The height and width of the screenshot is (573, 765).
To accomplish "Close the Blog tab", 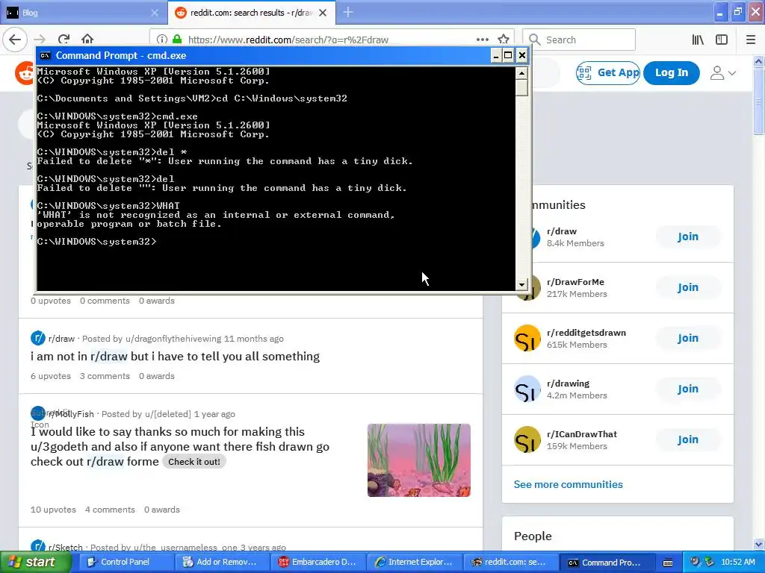I will (155, 13).
